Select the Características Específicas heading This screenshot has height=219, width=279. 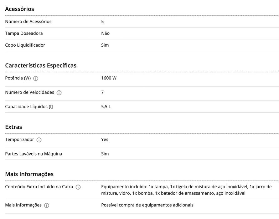click(41, 66)
